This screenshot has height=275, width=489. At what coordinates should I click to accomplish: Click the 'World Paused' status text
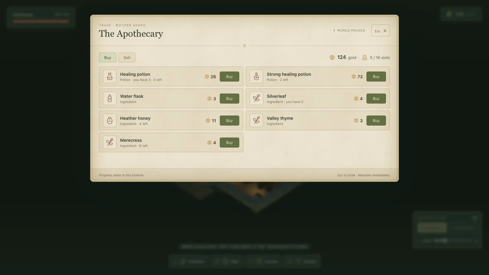[x=349, y=31]
